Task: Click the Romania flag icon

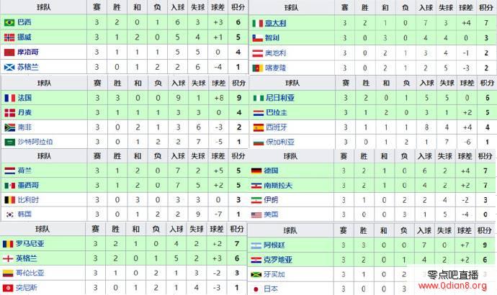Action: coord(8,244)
